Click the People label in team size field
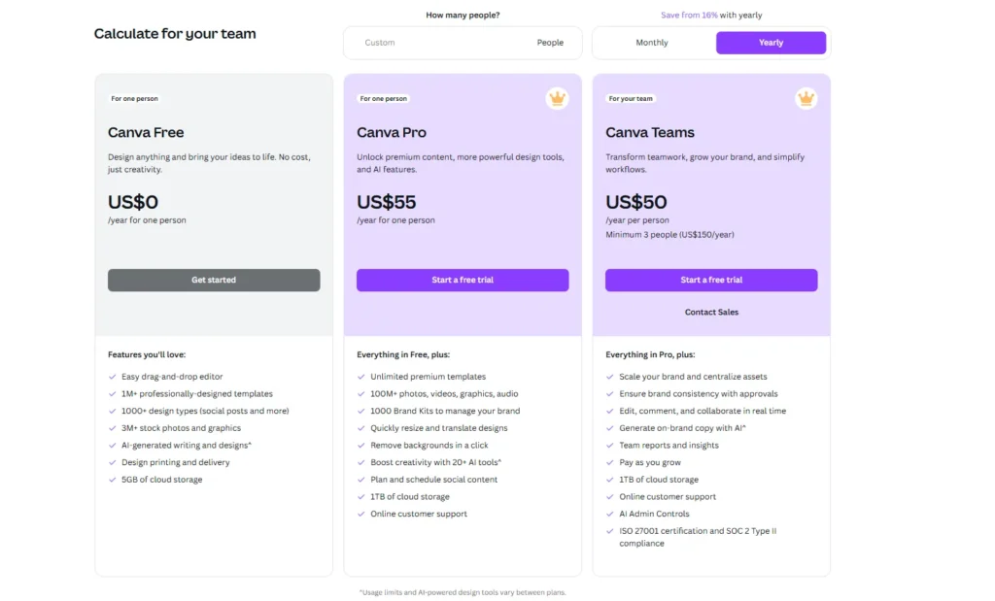The width and height of the screenshot is (995, 601). (550, 43)
